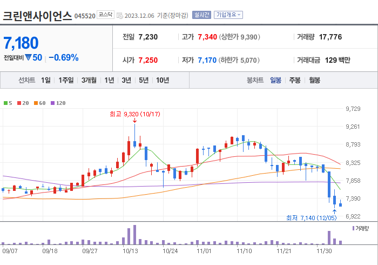Click the previous close value 7,230
Viewport: 378px width, 265px height.
coord(148,37)
